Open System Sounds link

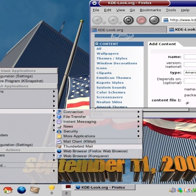pyautogui.click(x=111, y=88)
